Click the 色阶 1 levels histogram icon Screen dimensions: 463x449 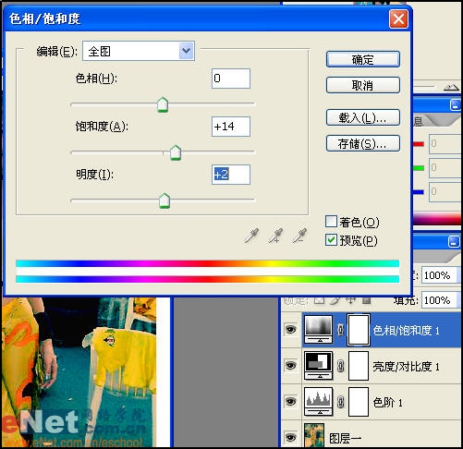click(x=319, y=402)
